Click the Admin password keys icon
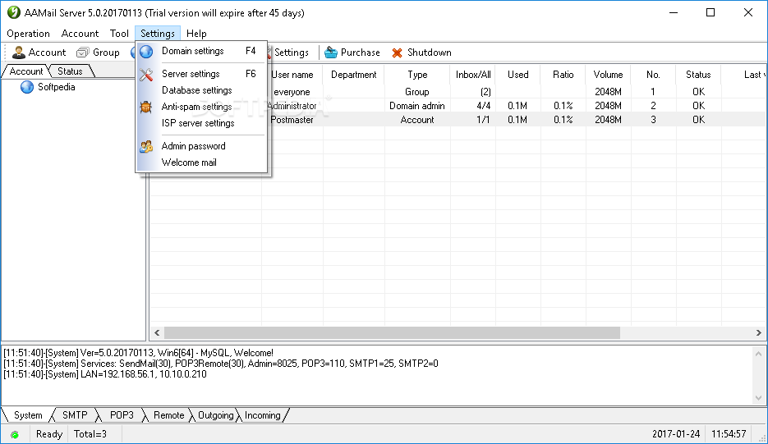The height and width of the screenshot is (444, 768). pos(146,146)
